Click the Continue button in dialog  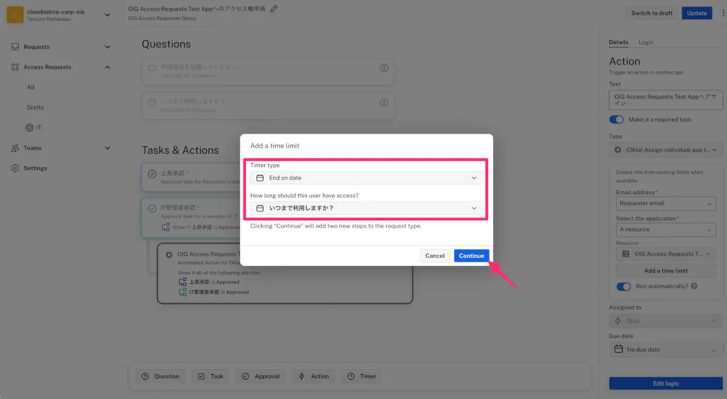click(471, 256)
